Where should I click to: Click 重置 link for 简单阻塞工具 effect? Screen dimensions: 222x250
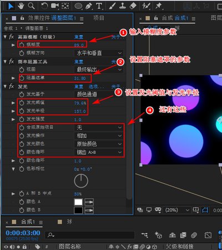click(x=79, y=62)
